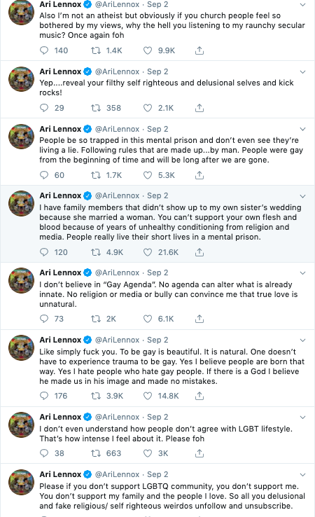This screenshot has height=517, width=315.
Task: Retweet the tweet with 663 retweets
Action: [96, 453]
